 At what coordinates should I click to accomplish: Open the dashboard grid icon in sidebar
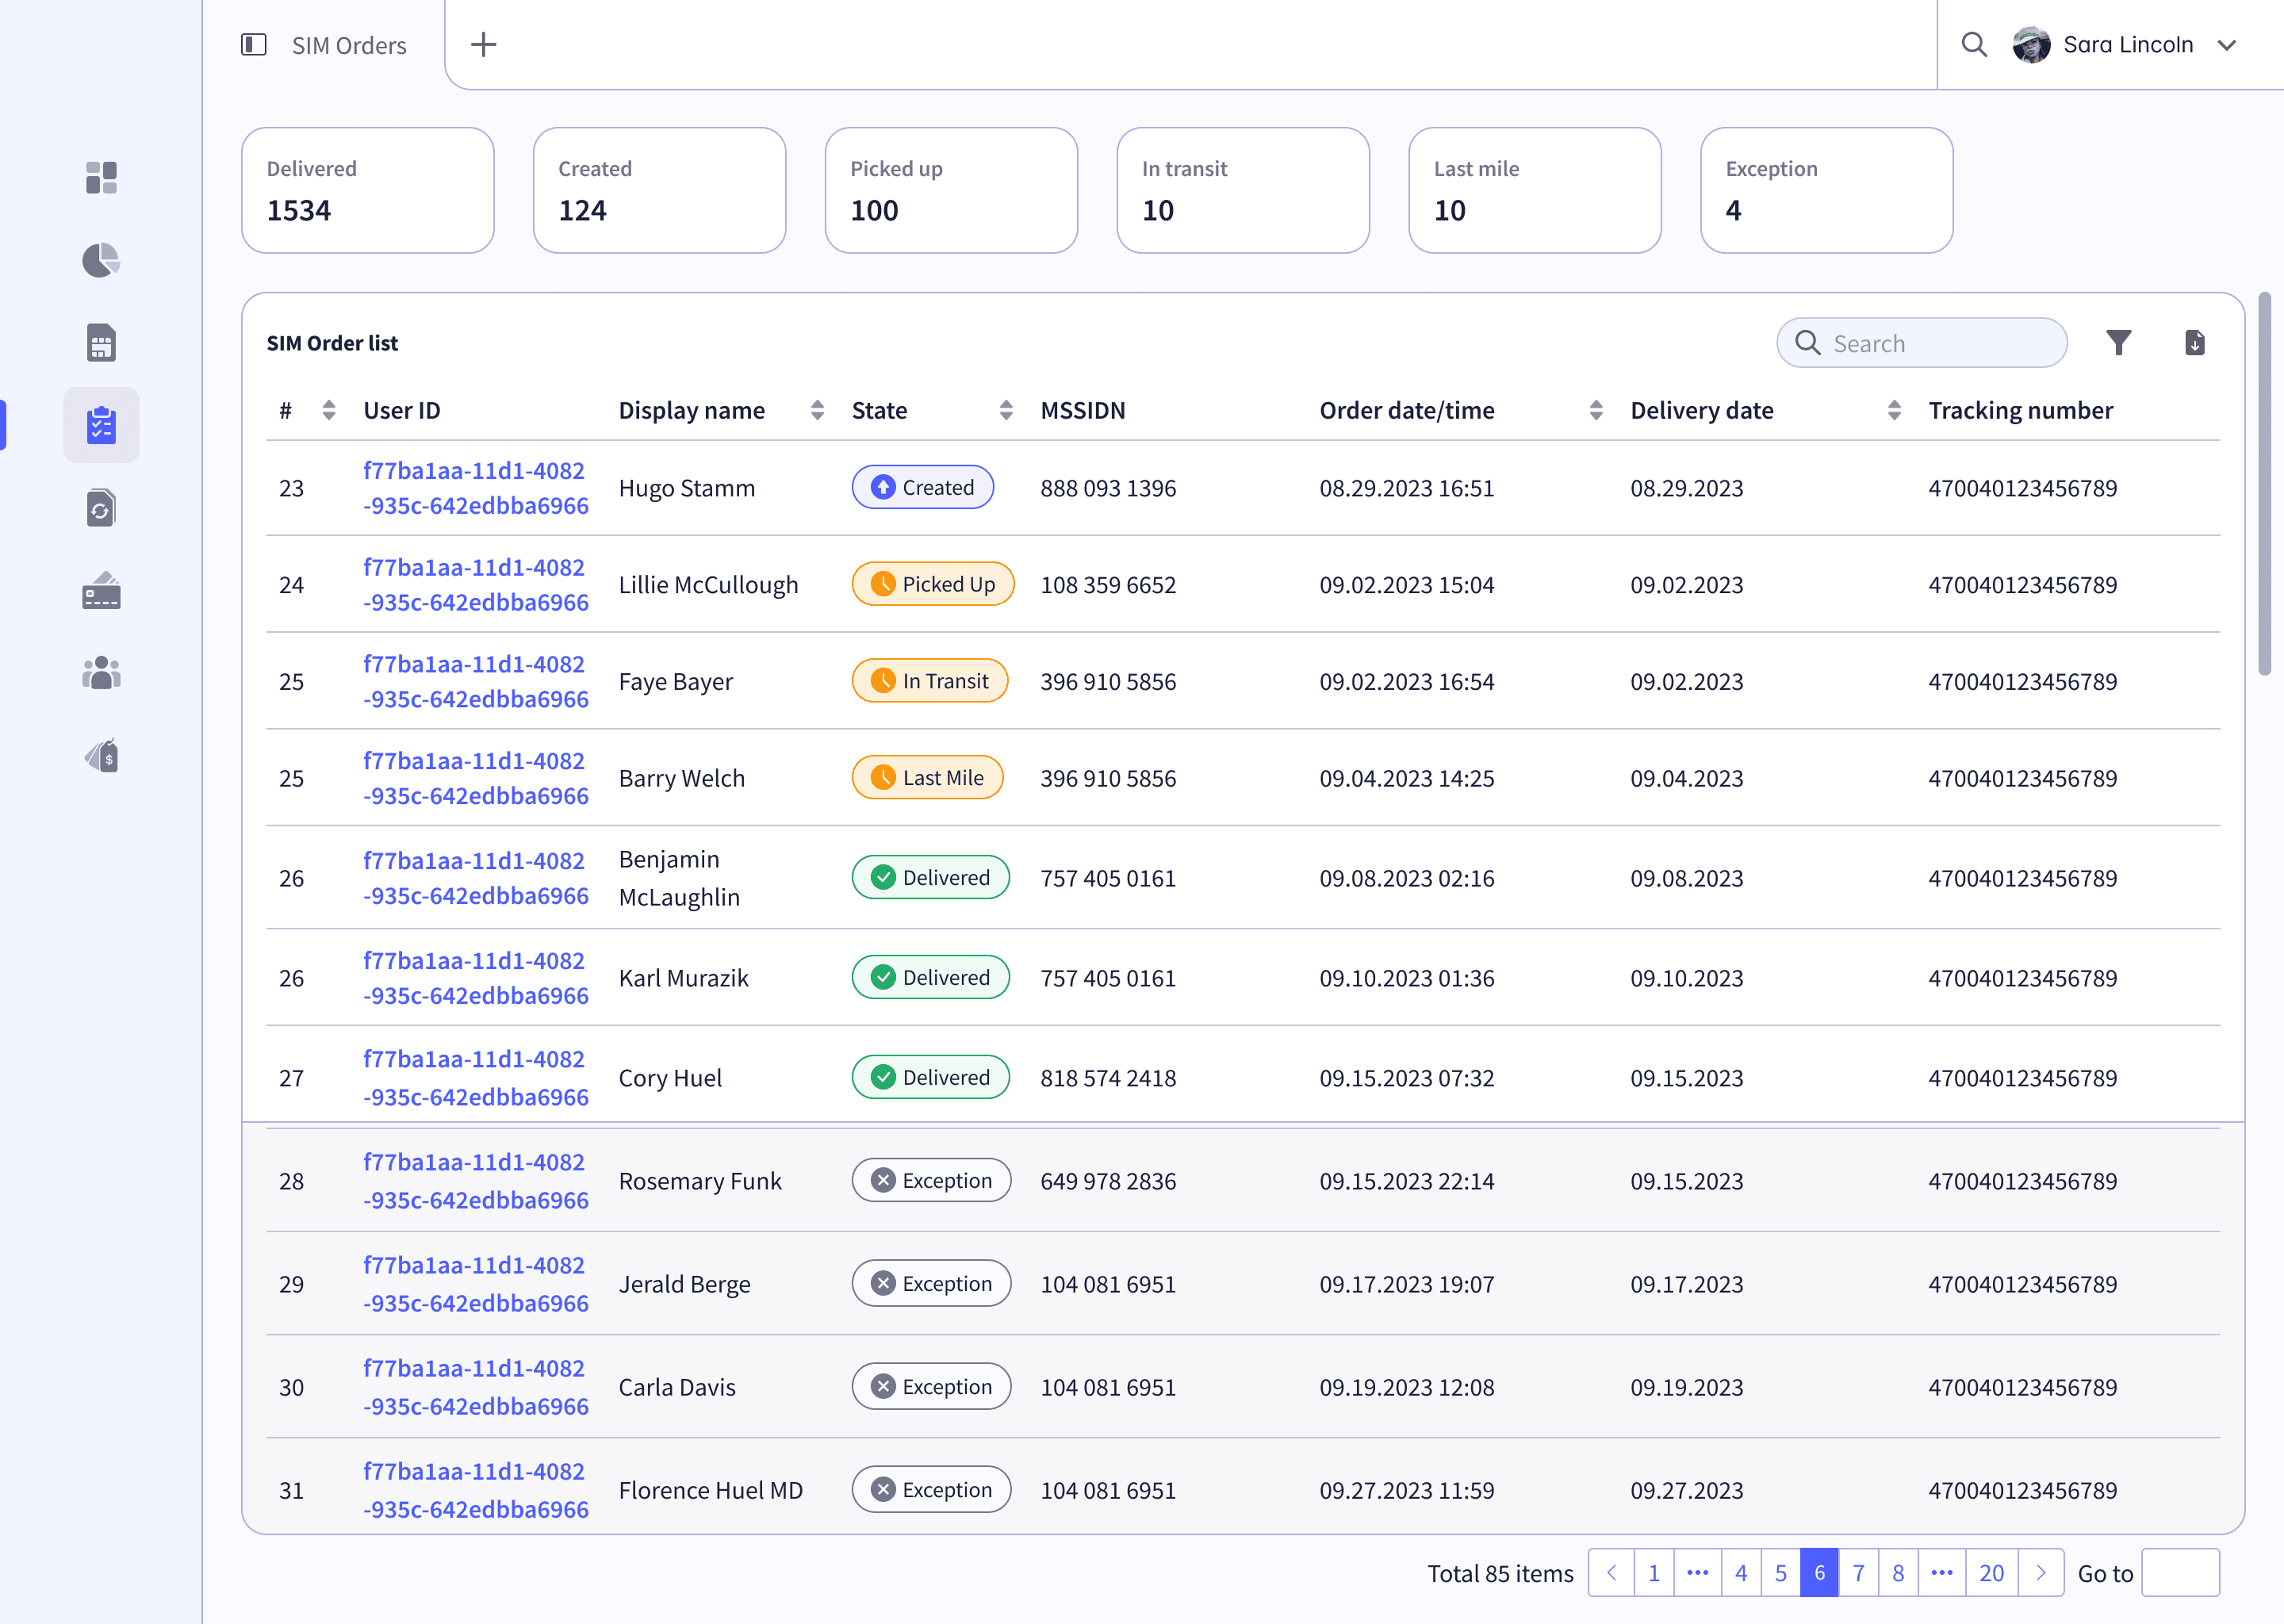click(x=101, y=178)
